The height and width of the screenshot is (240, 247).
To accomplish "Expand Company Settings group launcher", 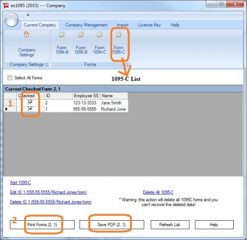I will (x=47, y=65).
